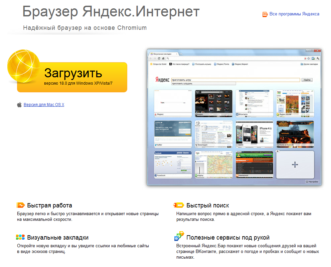Click the plus tile to add bookmark
The width and height of the screenshot is (331, 267).
[295, 165]
